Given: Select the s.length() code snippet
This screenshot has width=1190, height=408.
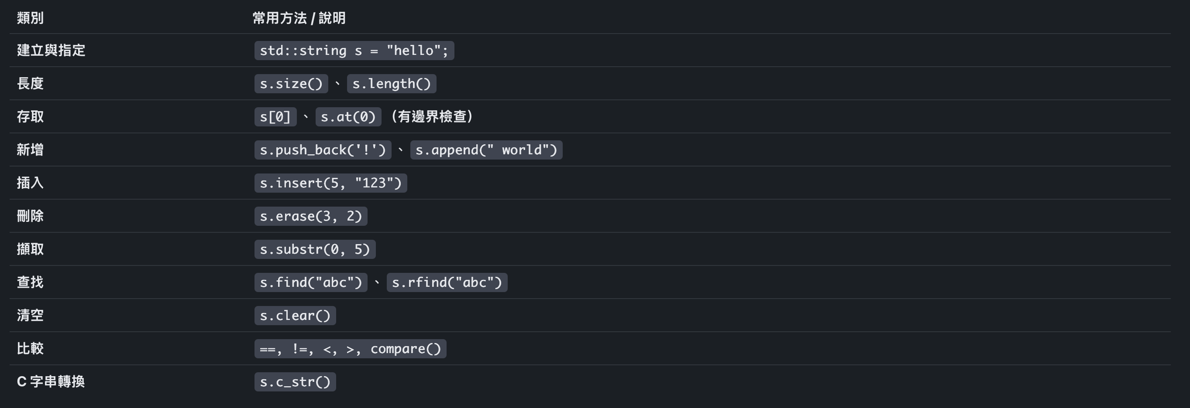Looking at the screenshot, I should pos(391,84).
